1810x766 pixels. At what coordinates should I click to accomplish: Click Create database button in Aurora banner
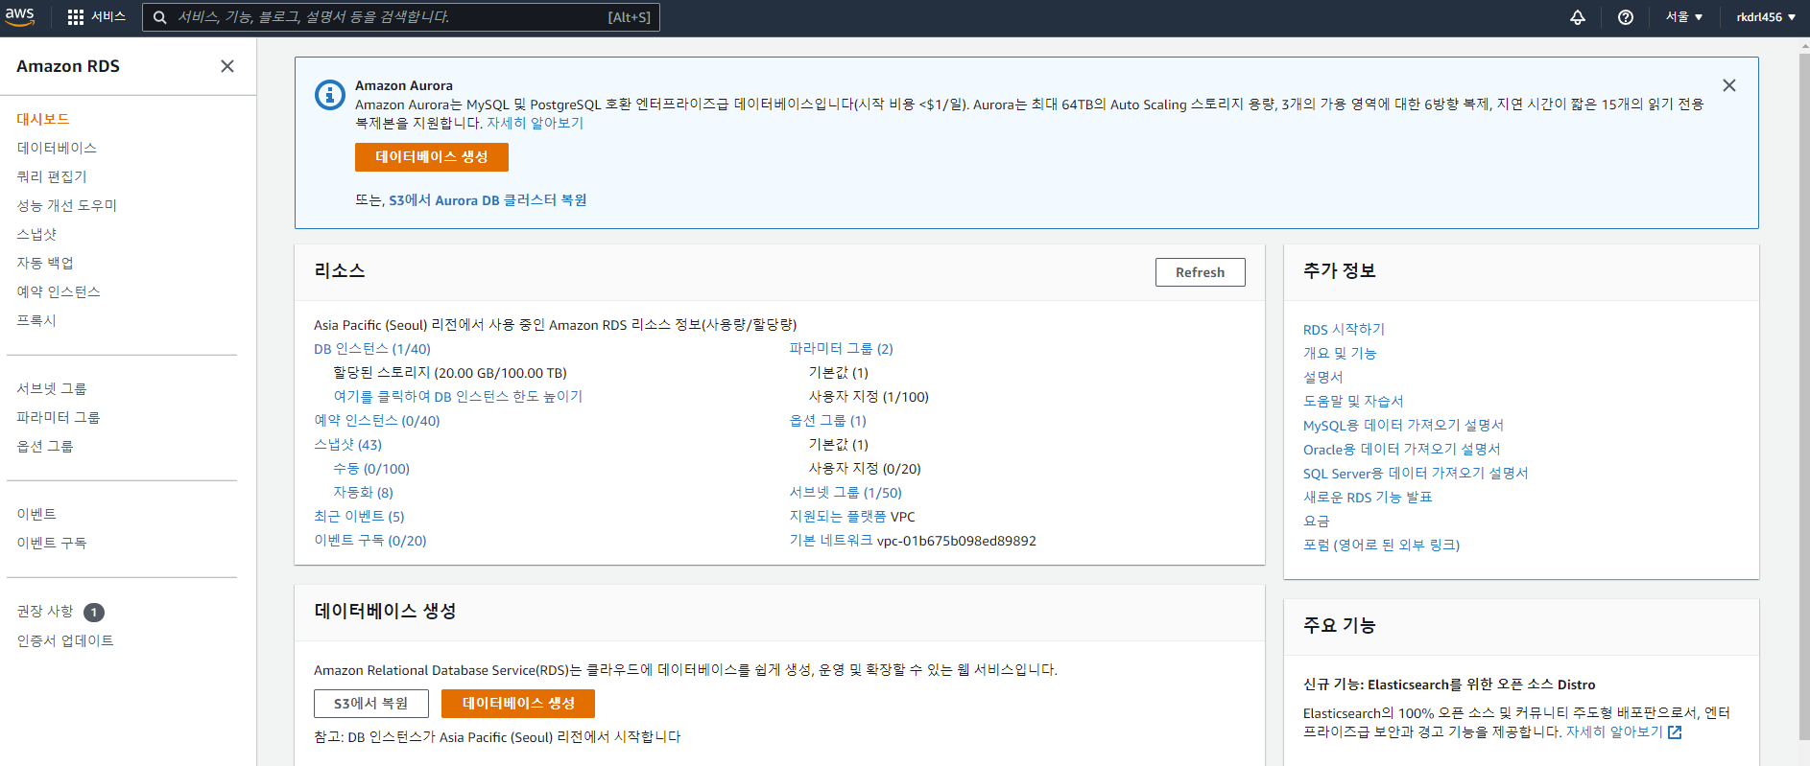coord(432,157)
